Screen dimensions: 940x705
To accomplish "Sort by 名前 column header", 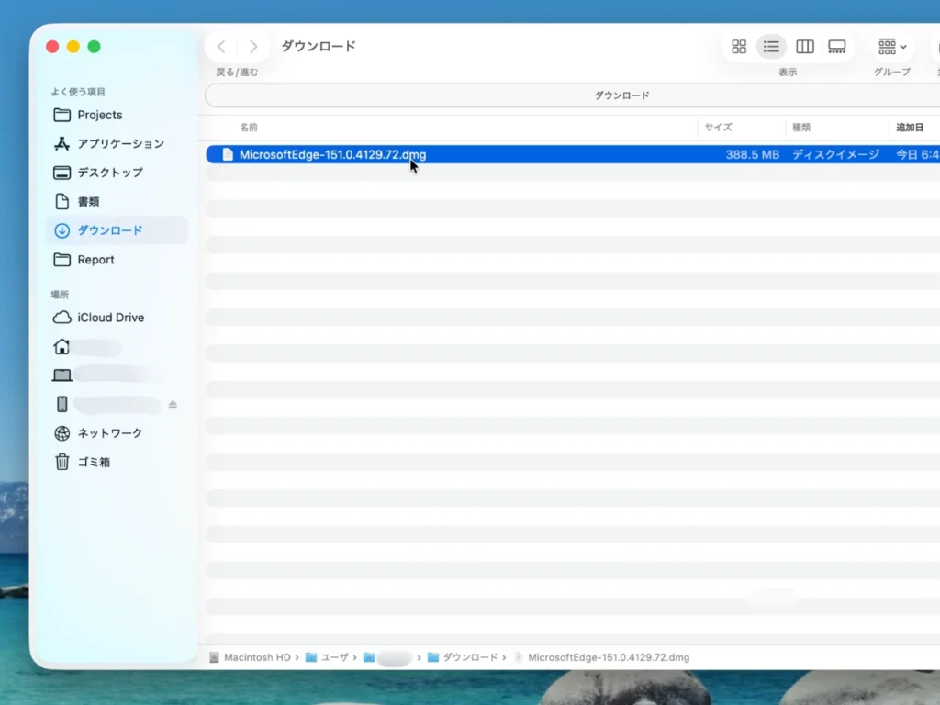I will 248,127.
